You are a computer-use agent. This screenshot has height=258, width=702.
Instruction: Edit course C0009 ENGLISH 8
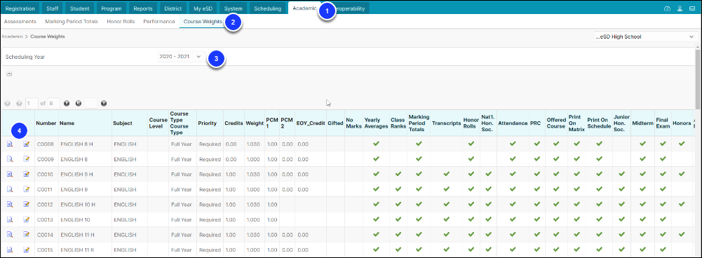[27, 159]
